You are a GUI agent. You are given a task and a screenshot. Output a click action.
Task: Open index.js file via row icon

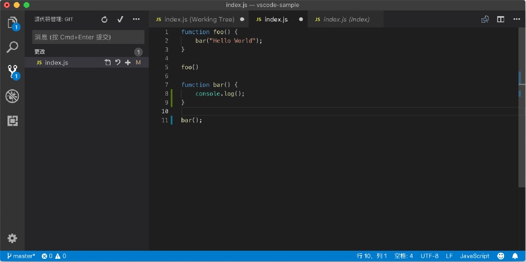tap(107, 62)
